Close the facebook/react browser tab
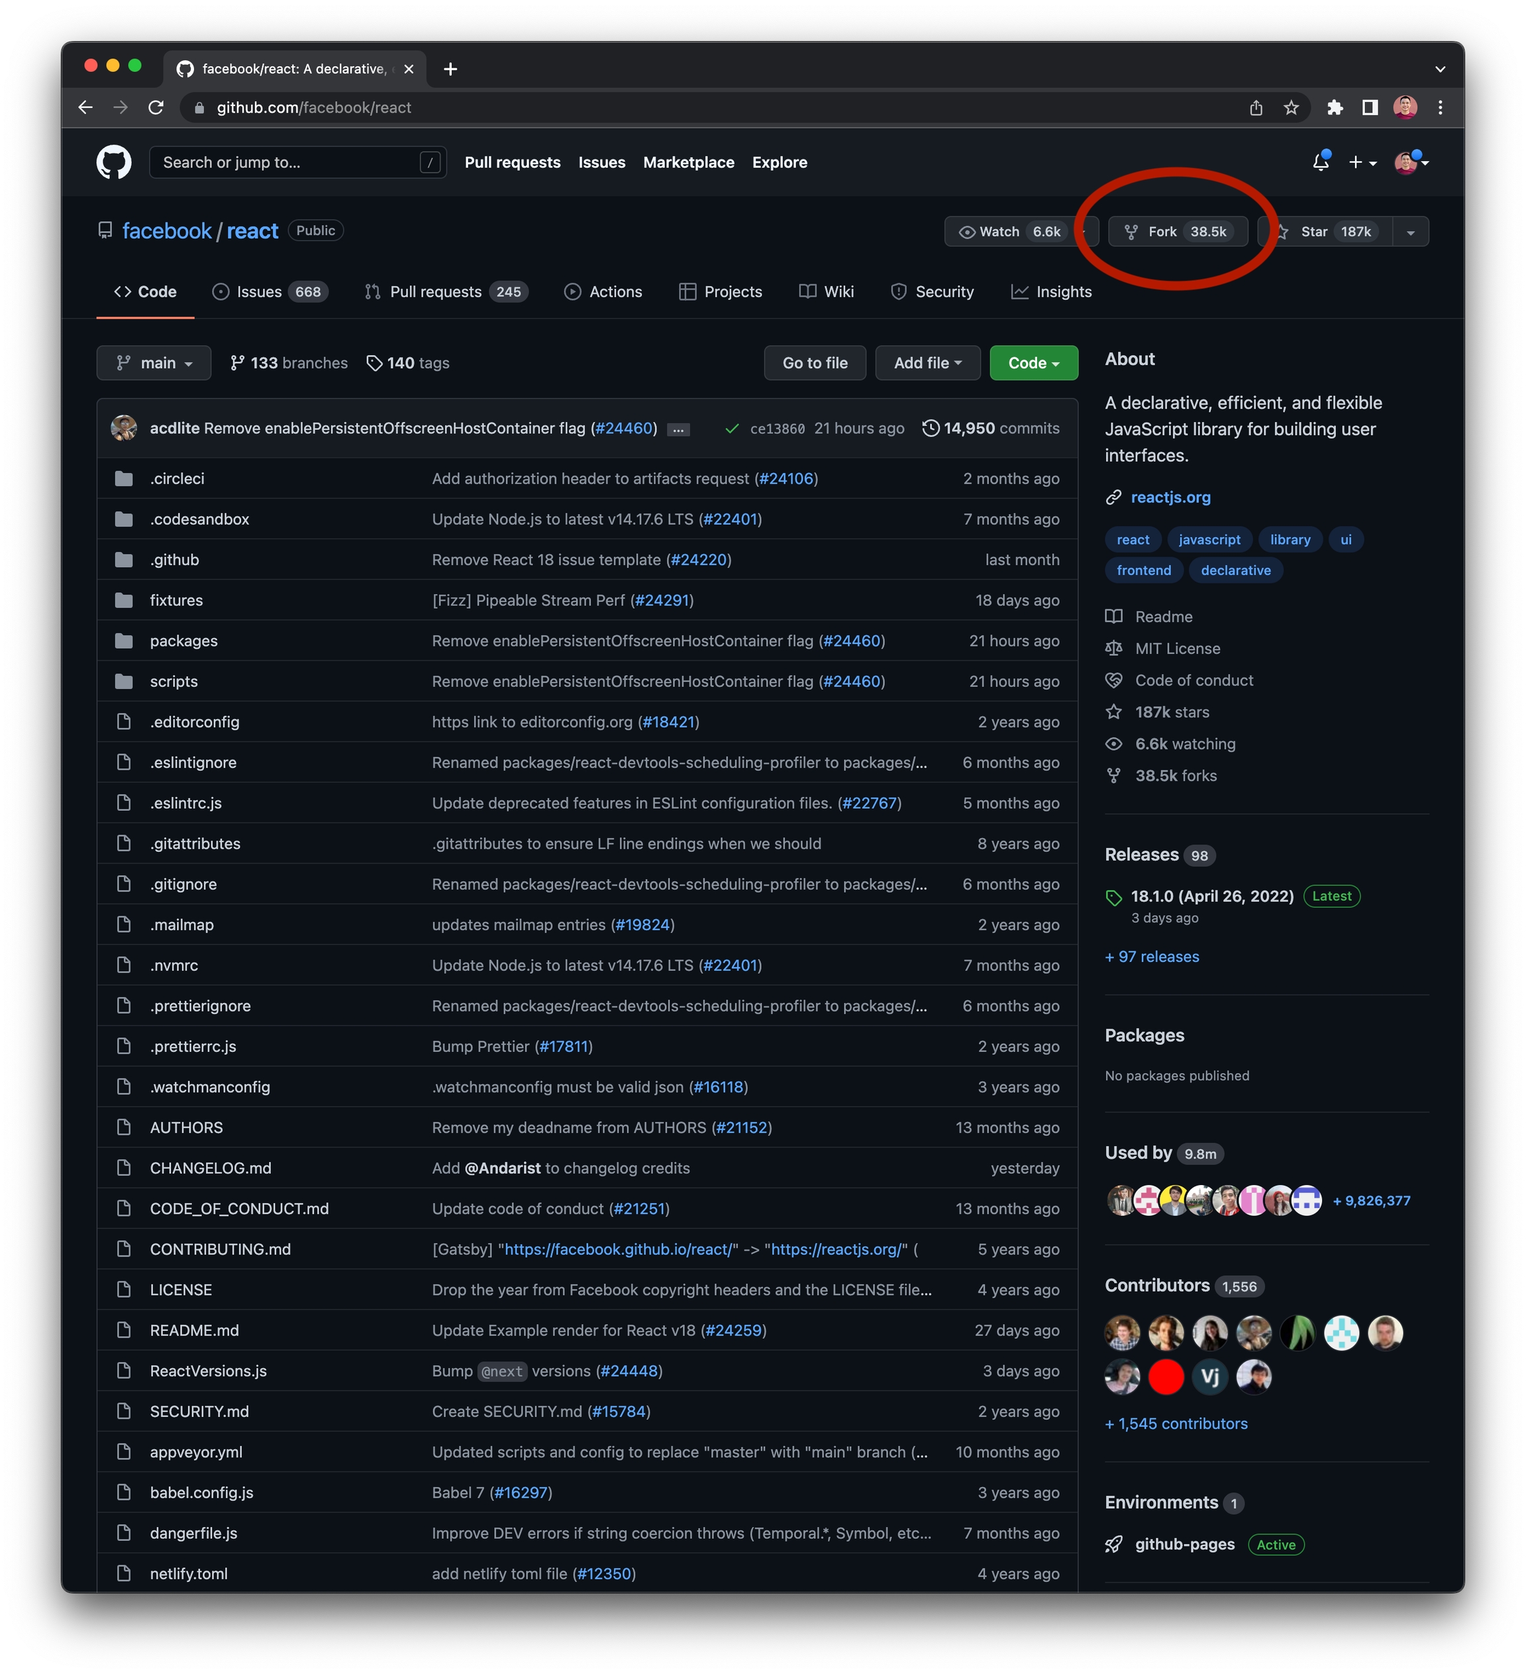 point(409,69)
